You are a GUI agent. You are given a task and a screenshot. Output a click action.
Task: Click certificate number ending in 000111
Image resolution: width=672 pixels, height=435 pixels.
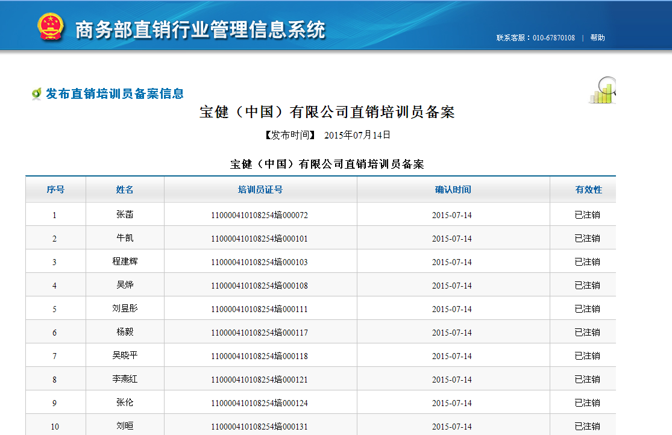[x=259, y=309]
